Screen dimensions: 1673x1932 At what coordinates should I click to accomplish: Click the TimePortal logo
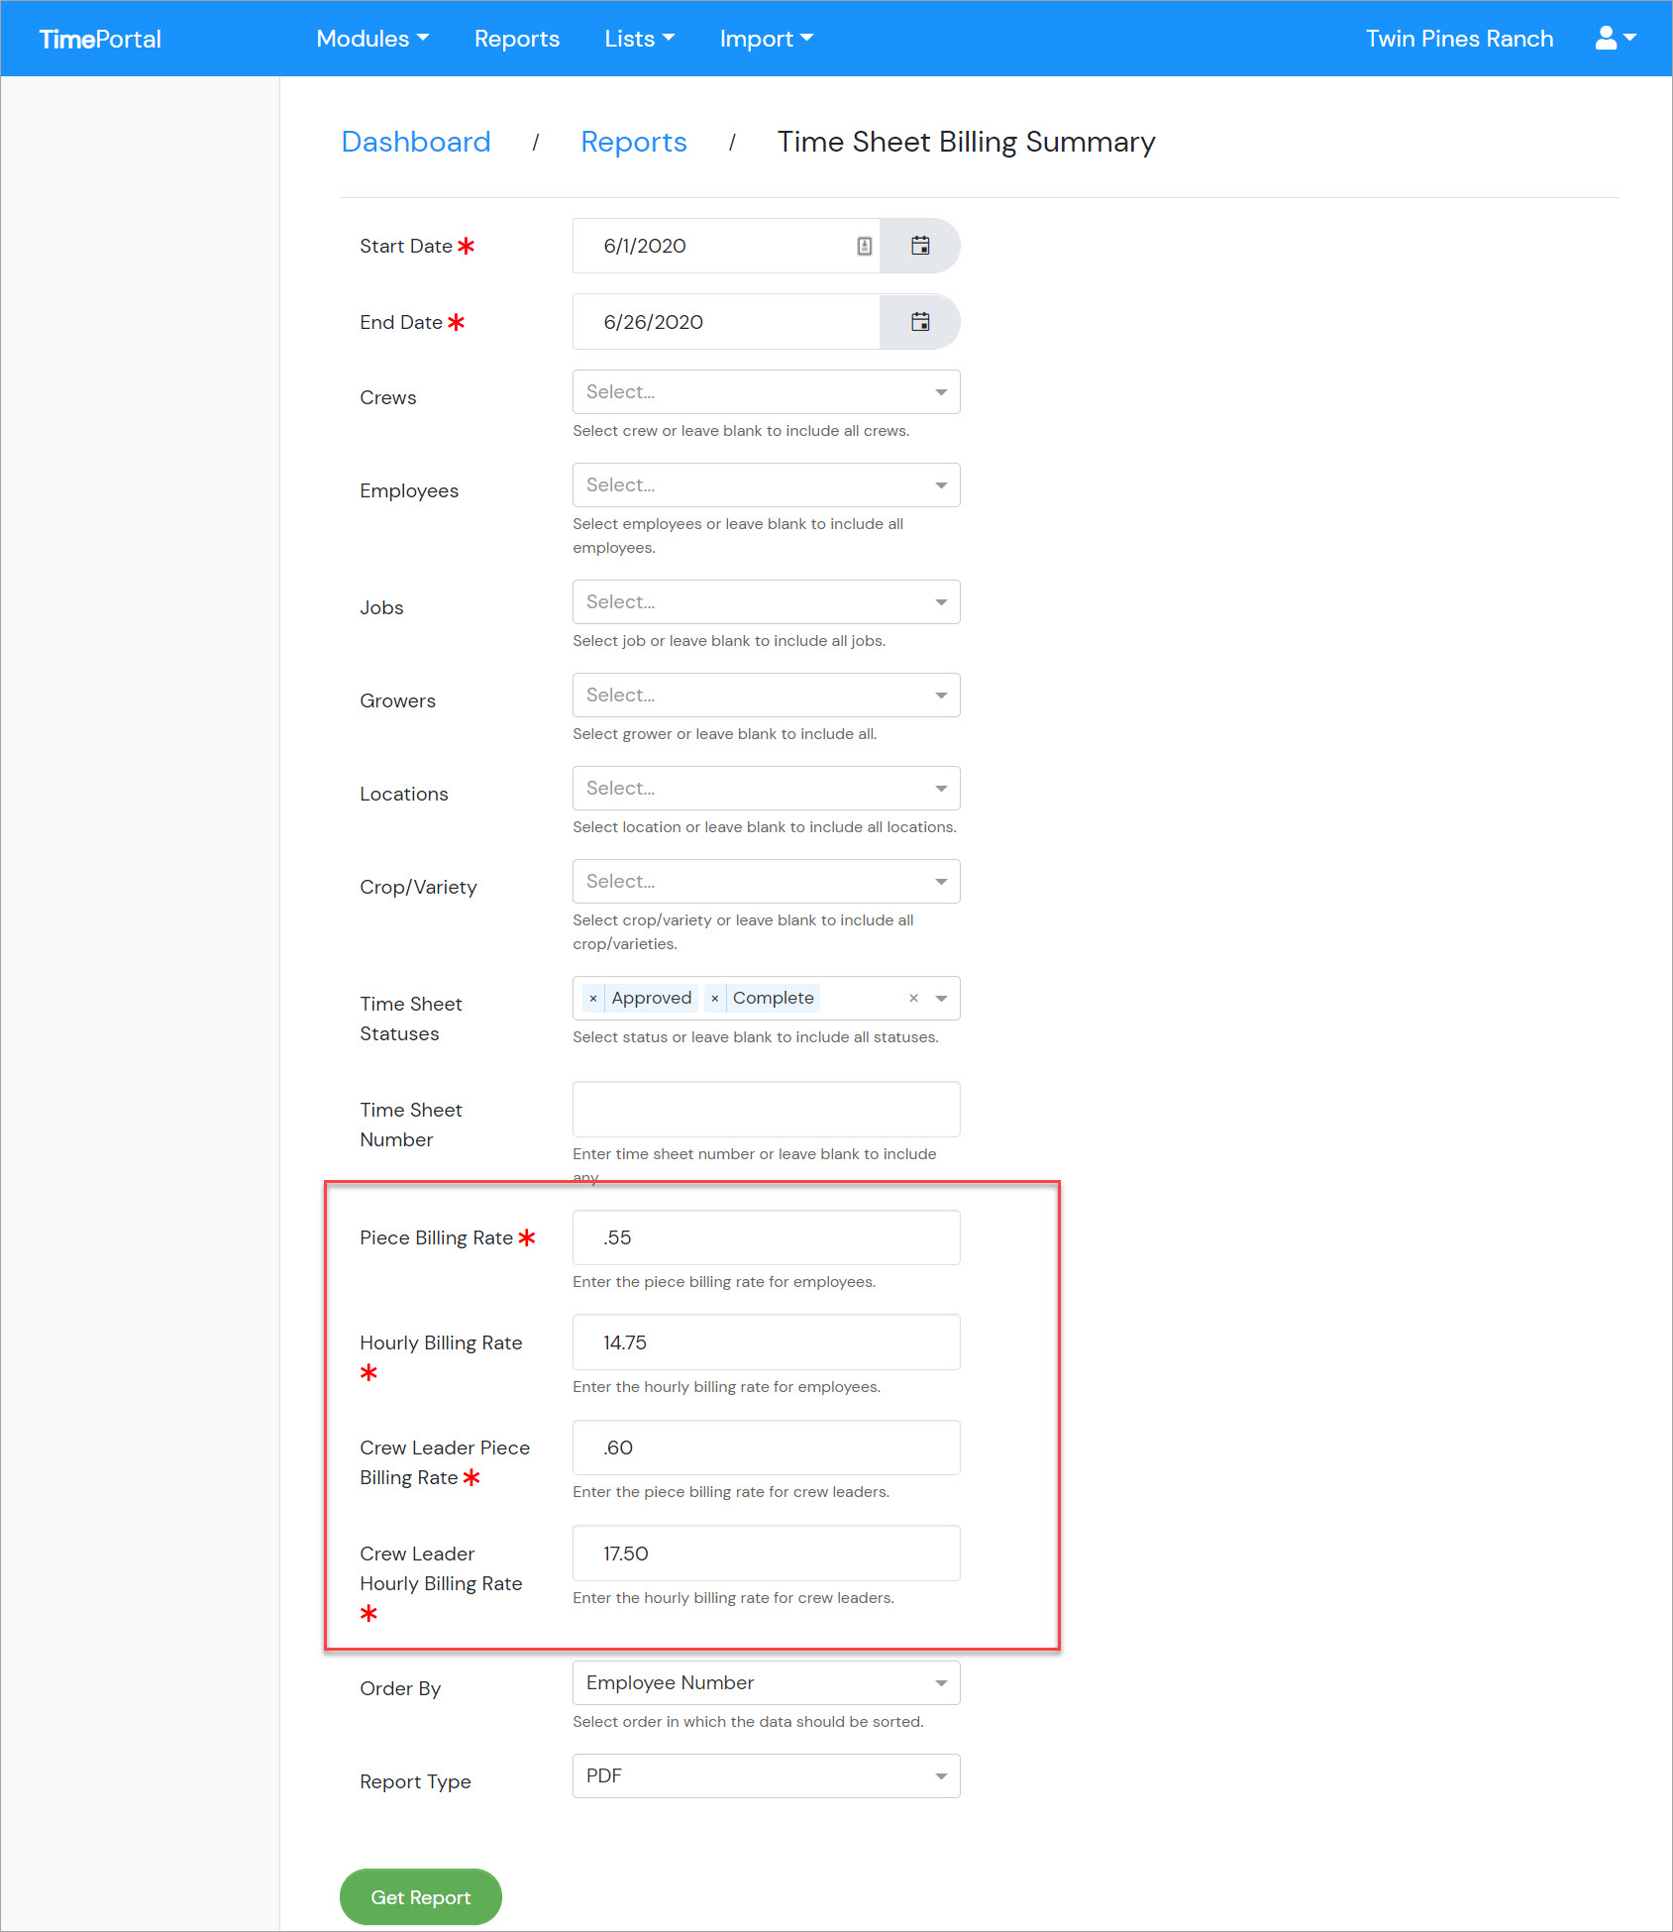[100, 39]
